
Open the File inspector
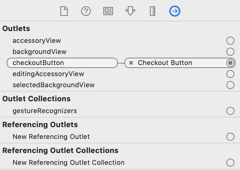64,11
